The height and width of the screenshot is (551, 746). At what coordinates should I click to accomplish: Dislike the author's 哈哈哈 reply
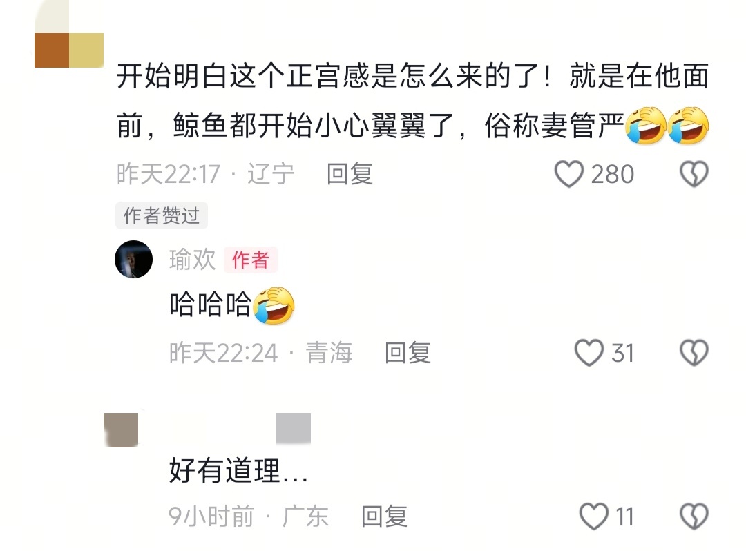coord(694,353)
